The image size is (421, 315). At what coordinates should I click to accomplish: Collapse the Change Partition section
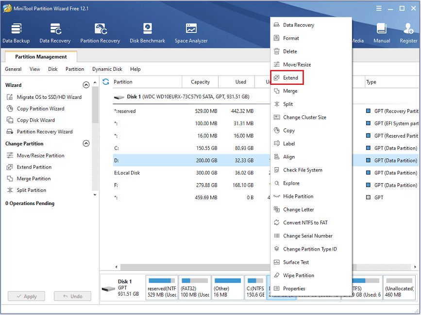(x=86, y=143)
